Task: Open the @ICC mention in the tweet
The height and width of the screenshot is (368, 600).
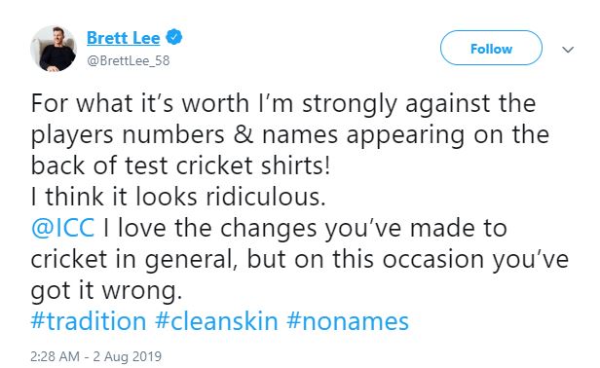Action: 62,228
